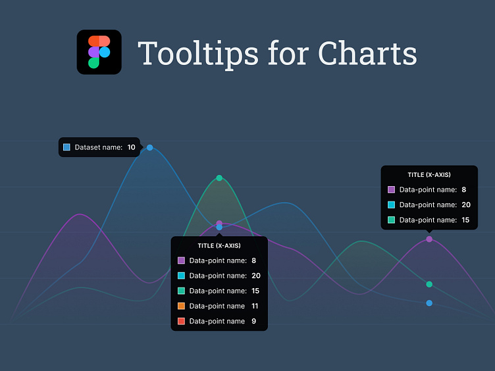The image size is (495, 371).
Task: Click the cyan swatch in the center tooltip
Action: point(181,276)
